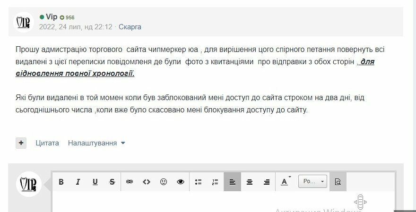This screenshot has height=212, width=416.
Task: Open the text color picker
Action: pos(286,181)
